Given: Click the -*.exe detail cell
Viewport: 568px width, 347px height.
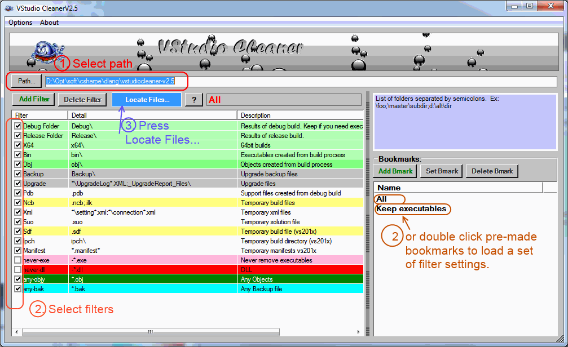Looking at the screenshot, I should point(79,260).
